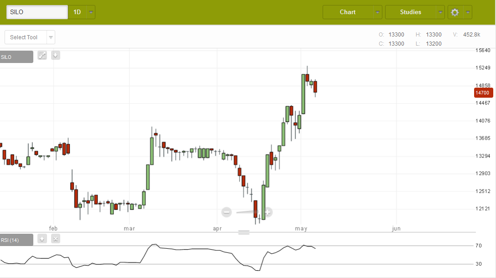Click the SILO ticker symbol input field
This screenshot has height=278, width=496.
point(37,12)
